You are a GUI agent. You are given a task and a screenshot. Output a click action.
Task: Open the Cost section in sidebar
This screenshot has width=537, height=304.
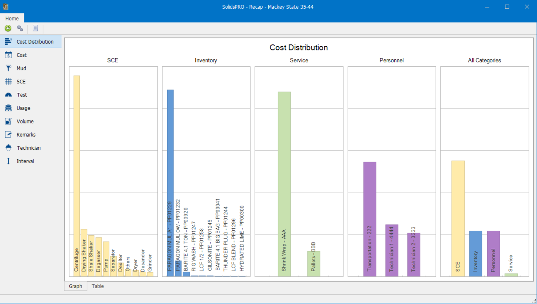(x=21, y=55)
